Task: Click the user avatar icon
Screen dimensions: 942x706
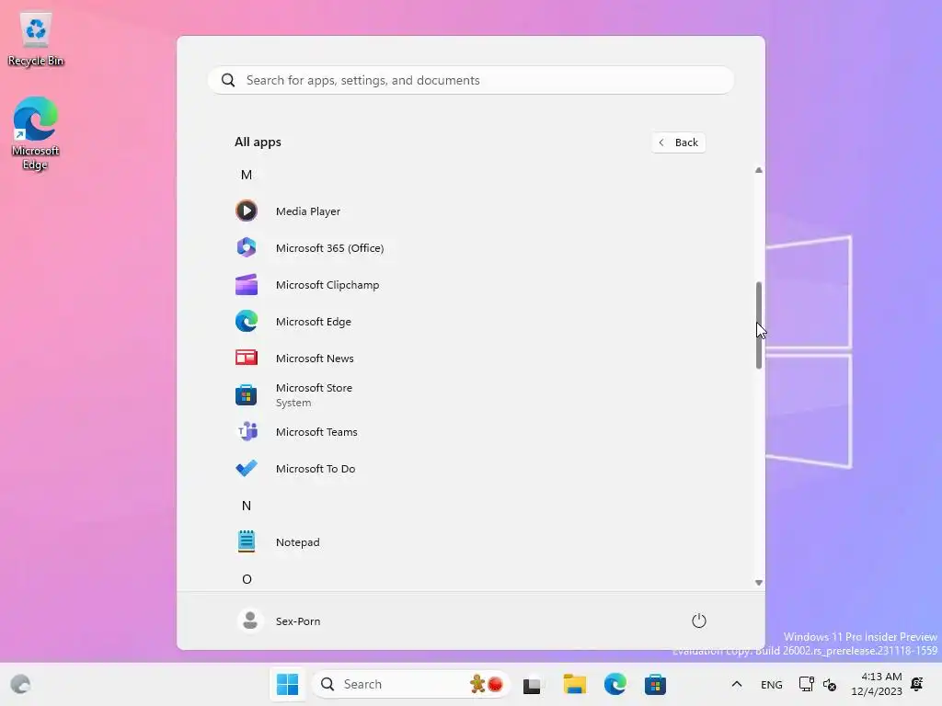Action: [250, 621]
